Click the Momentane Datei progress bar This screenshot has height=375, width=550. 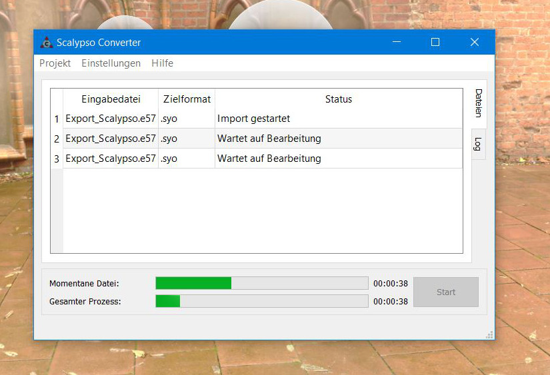pyautogui.click(x=262, y=283)
